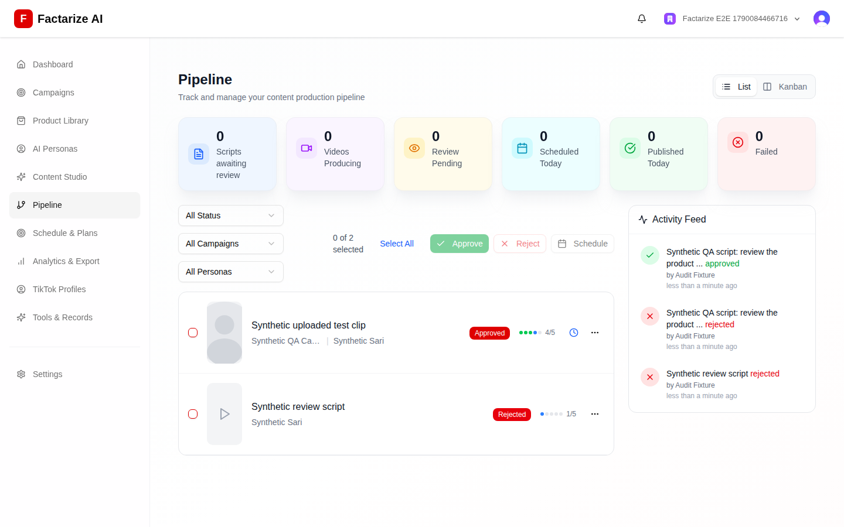Click the scripts awaiting review document icon
Image resolution: width=844 pixels, height=527 pixels.
coord(199,154)
